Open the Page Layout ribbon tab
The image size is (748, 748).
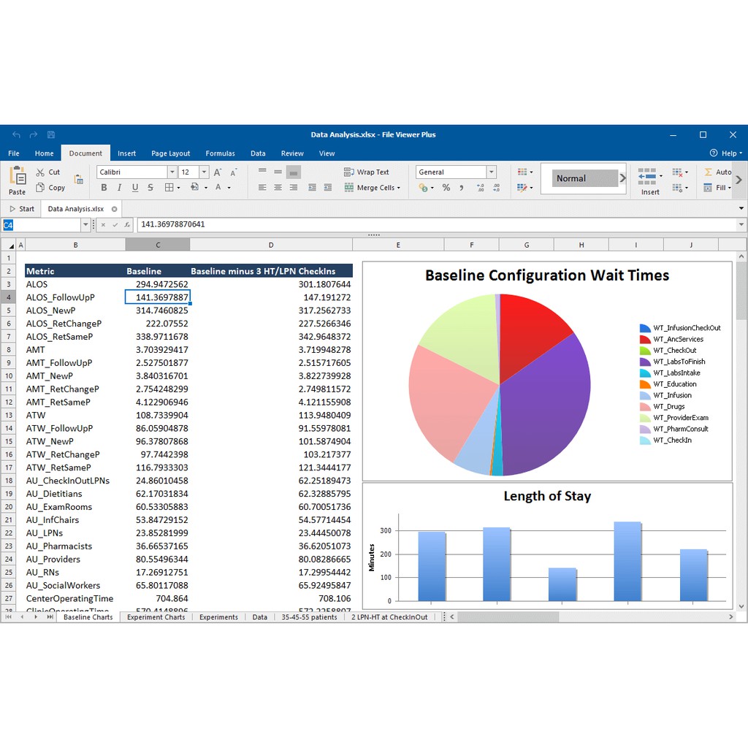click(170, 153)
